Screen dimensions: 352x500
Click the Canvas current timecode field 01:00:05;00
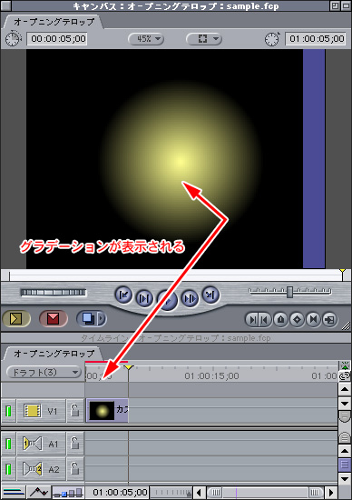[x=316, y=38]
